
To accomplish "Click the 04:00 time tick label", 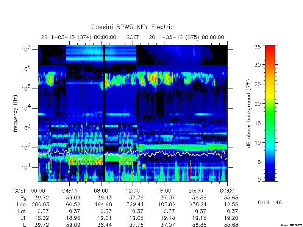I will pos(69,191).
